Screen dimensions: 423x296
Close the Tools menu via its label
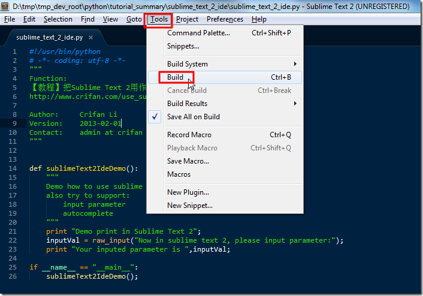point(159,19)
